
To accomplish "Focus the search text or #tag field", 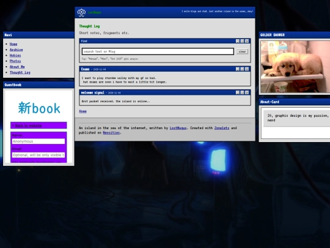I will (x=158, y=51).
